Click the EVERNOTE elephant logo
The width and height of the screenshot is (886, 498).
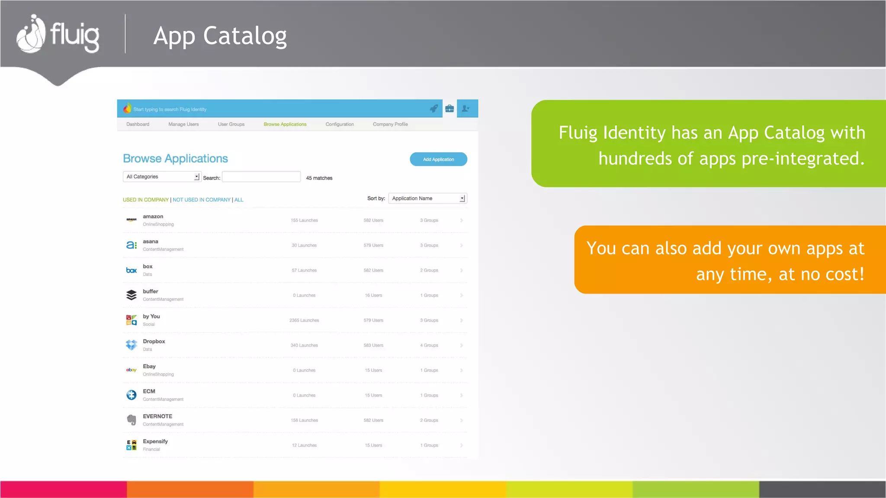(132, 420)
